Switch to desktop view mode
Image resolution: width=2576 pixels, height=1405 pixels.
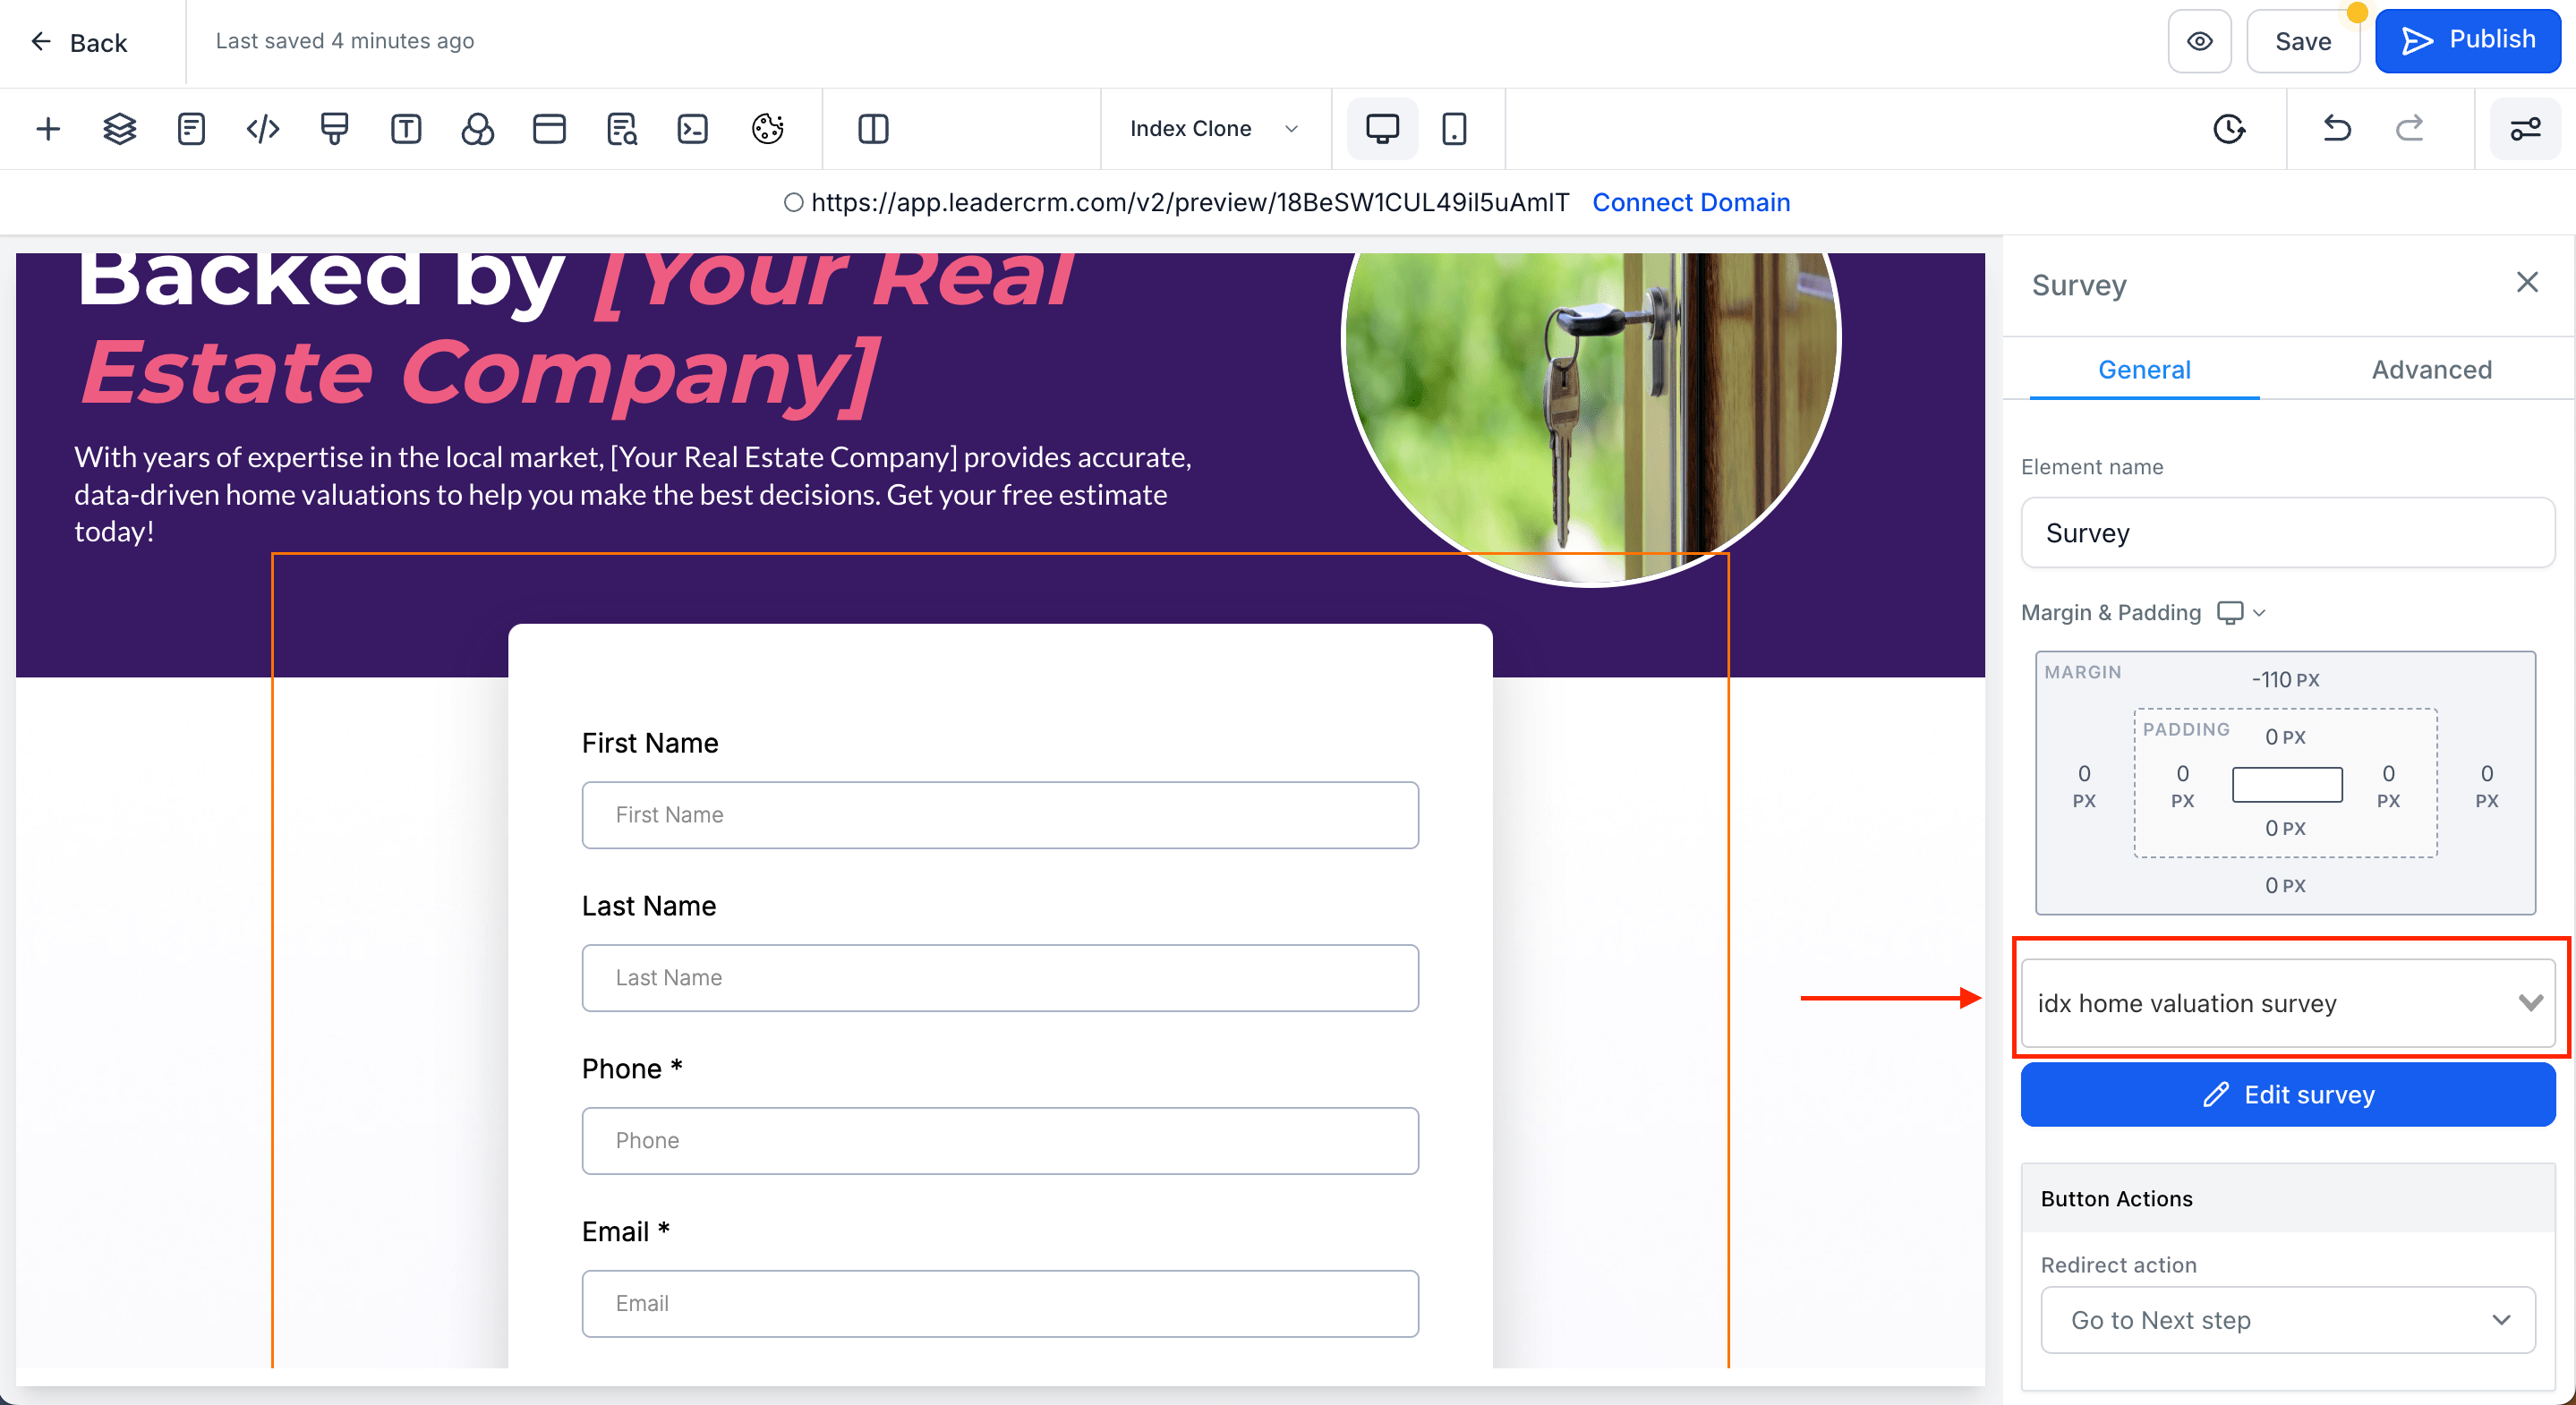(x=1382, y=129)
